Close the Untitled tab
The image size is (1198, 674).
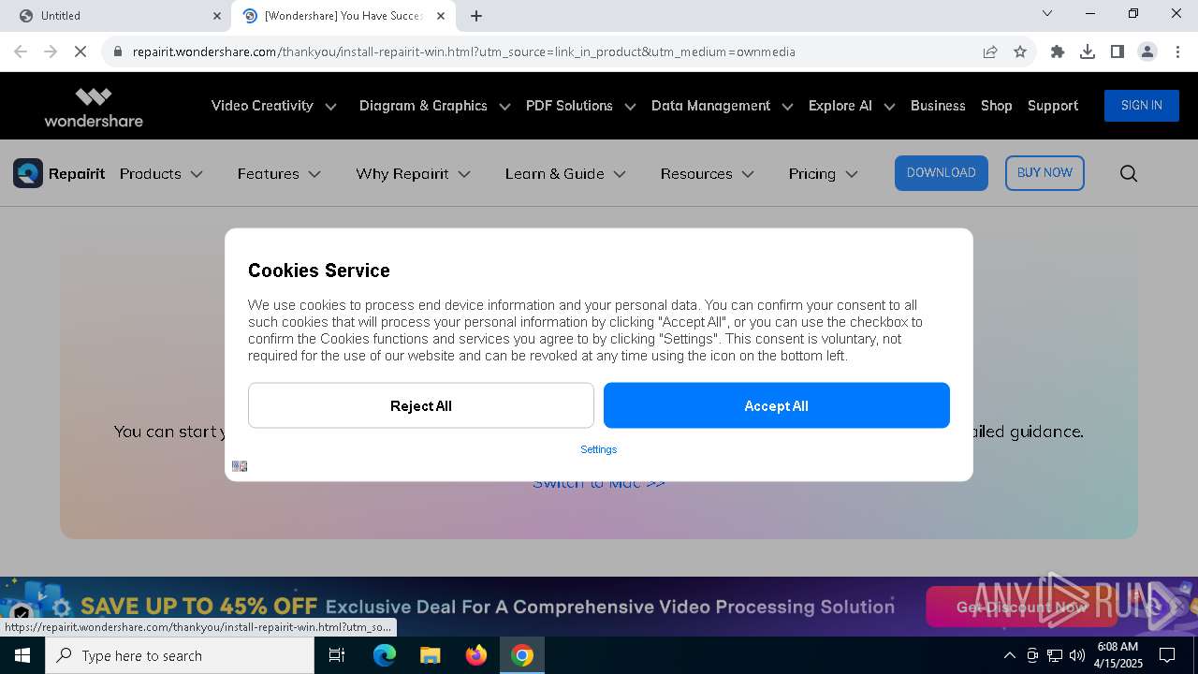tap(216, 16)
